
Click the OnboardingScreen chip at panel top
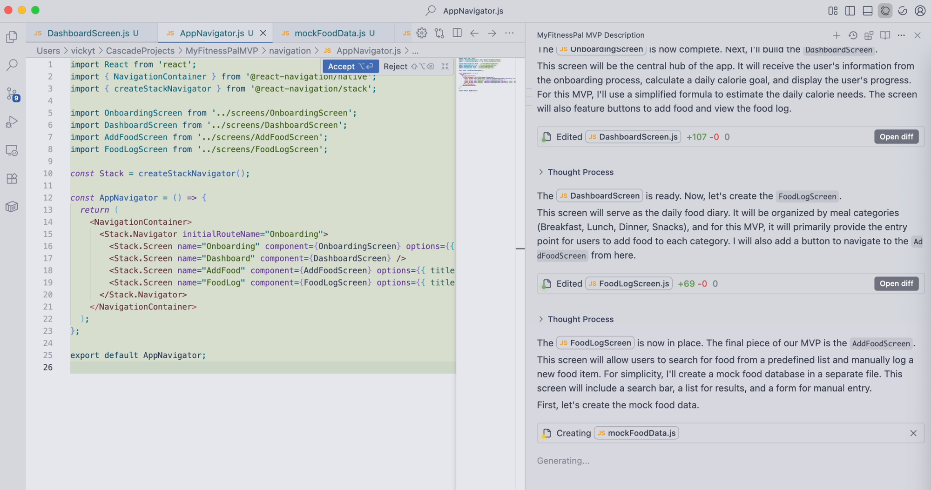pyautogui.click(x=600, y=49)
